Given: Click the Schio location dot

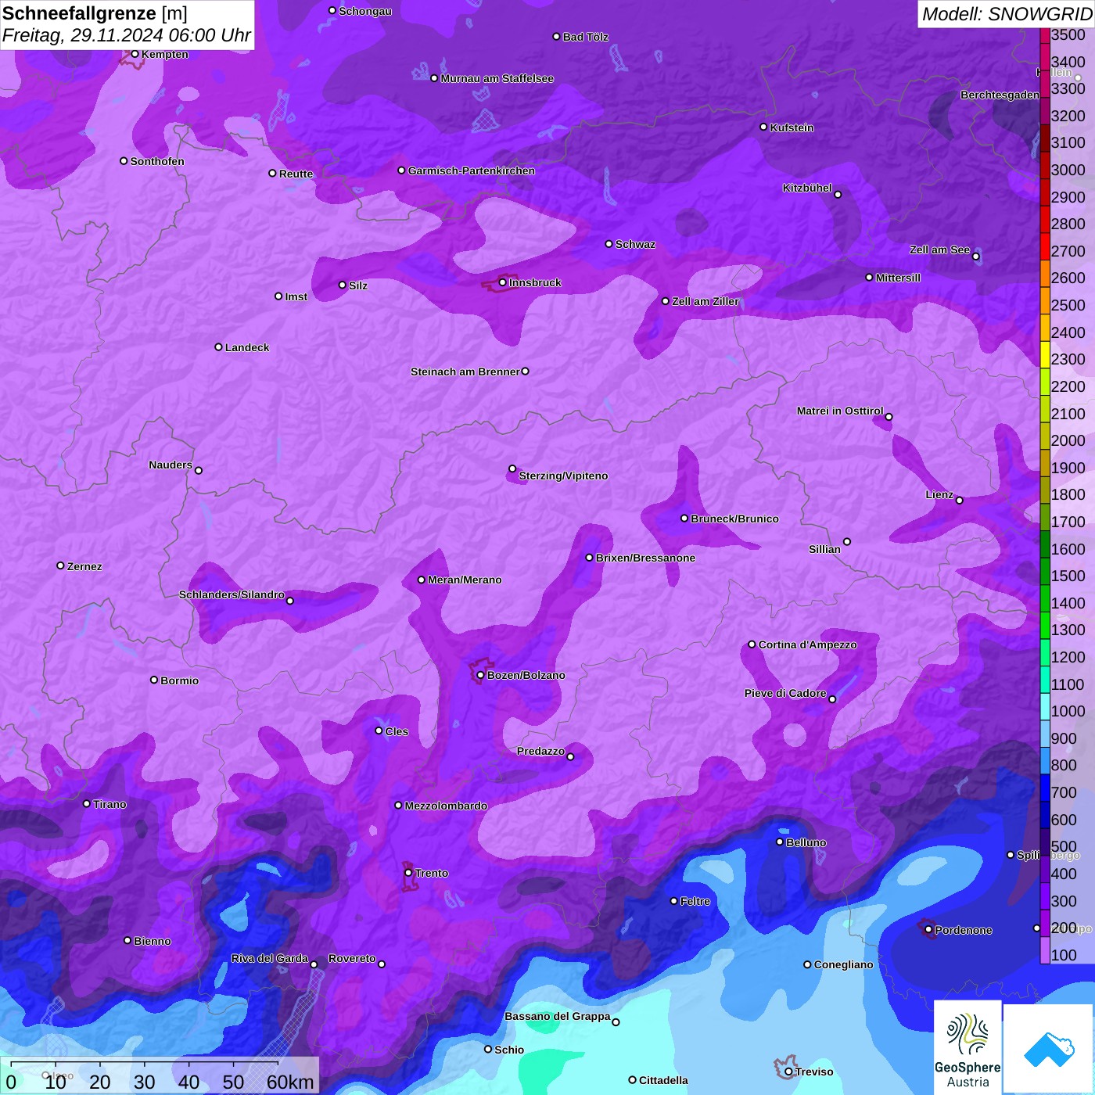Looking at the screenshot, I should click(488, 1050).
